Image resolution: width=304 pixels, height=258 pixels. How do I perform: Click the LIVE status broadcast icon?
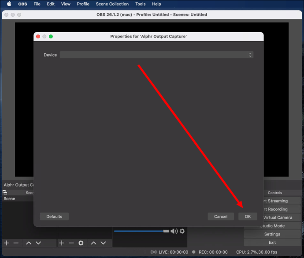[x=154, y=252]
